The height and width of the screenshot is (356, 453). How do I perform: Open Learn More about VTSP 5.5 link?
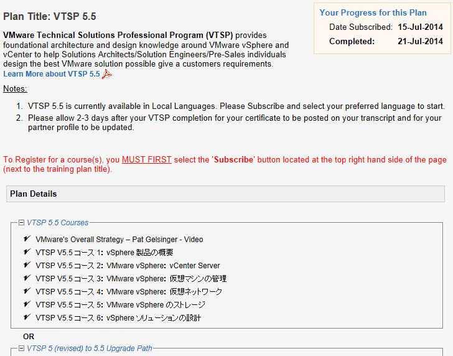[52, 74]
